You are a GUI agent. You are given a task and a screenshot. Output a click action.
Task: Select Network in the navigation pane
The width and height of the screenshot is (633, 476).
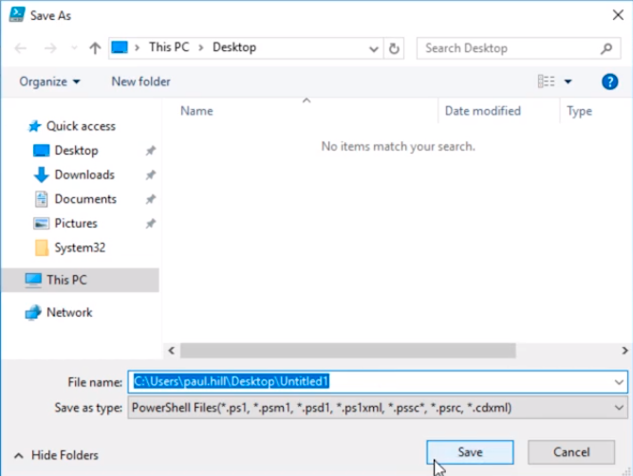click(x=69, y=312)
